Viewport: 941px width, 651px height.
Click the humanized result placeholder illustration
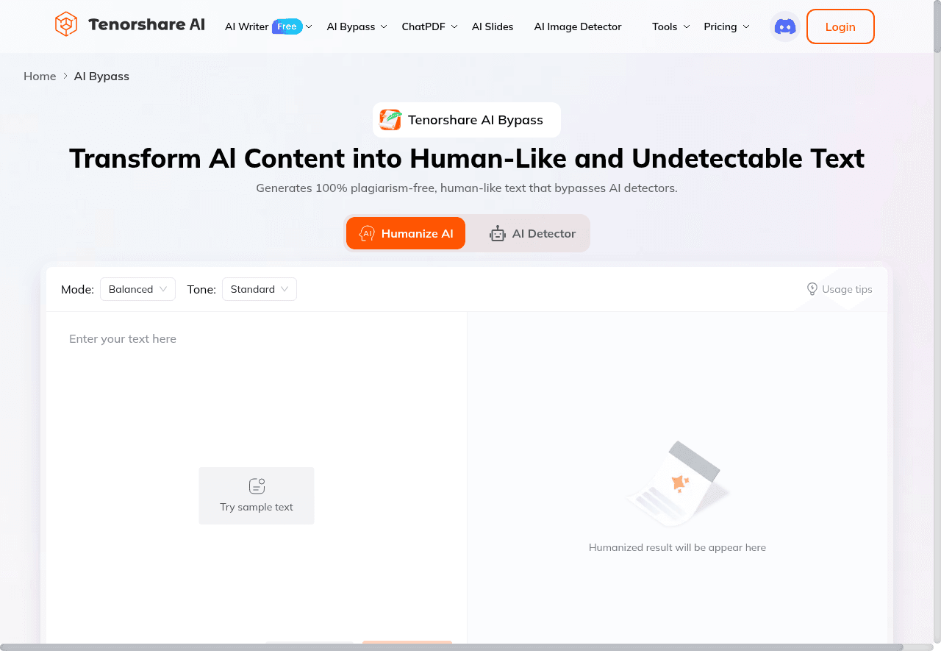point(677,485)
